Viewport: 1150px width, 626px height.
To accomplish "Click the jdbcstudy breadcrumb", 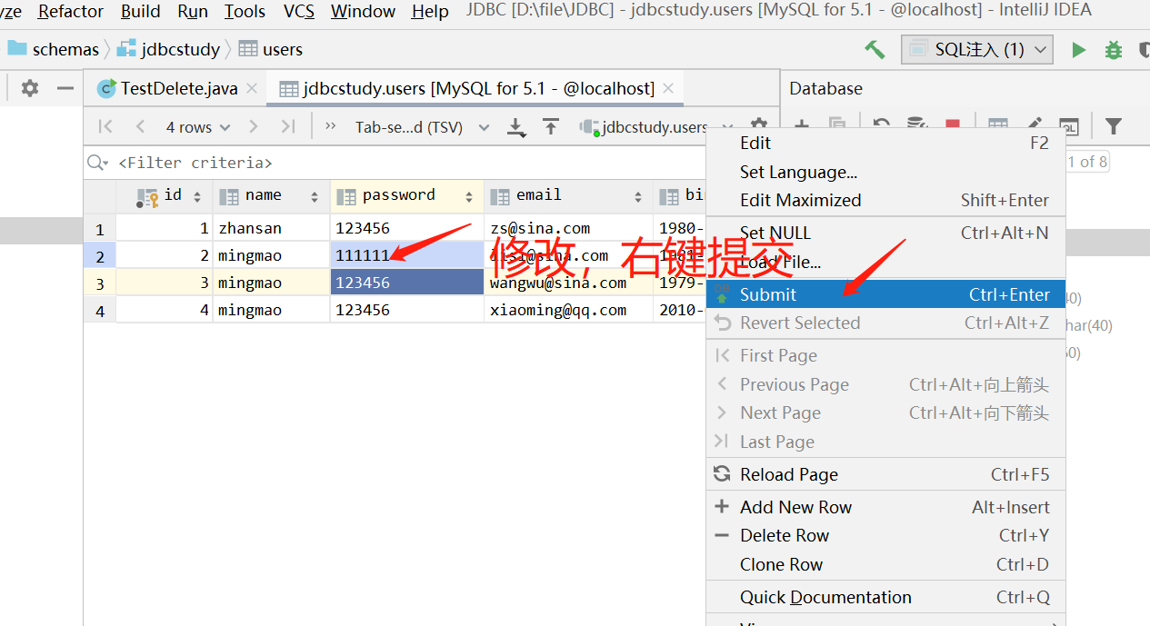I will pos(169,49).
